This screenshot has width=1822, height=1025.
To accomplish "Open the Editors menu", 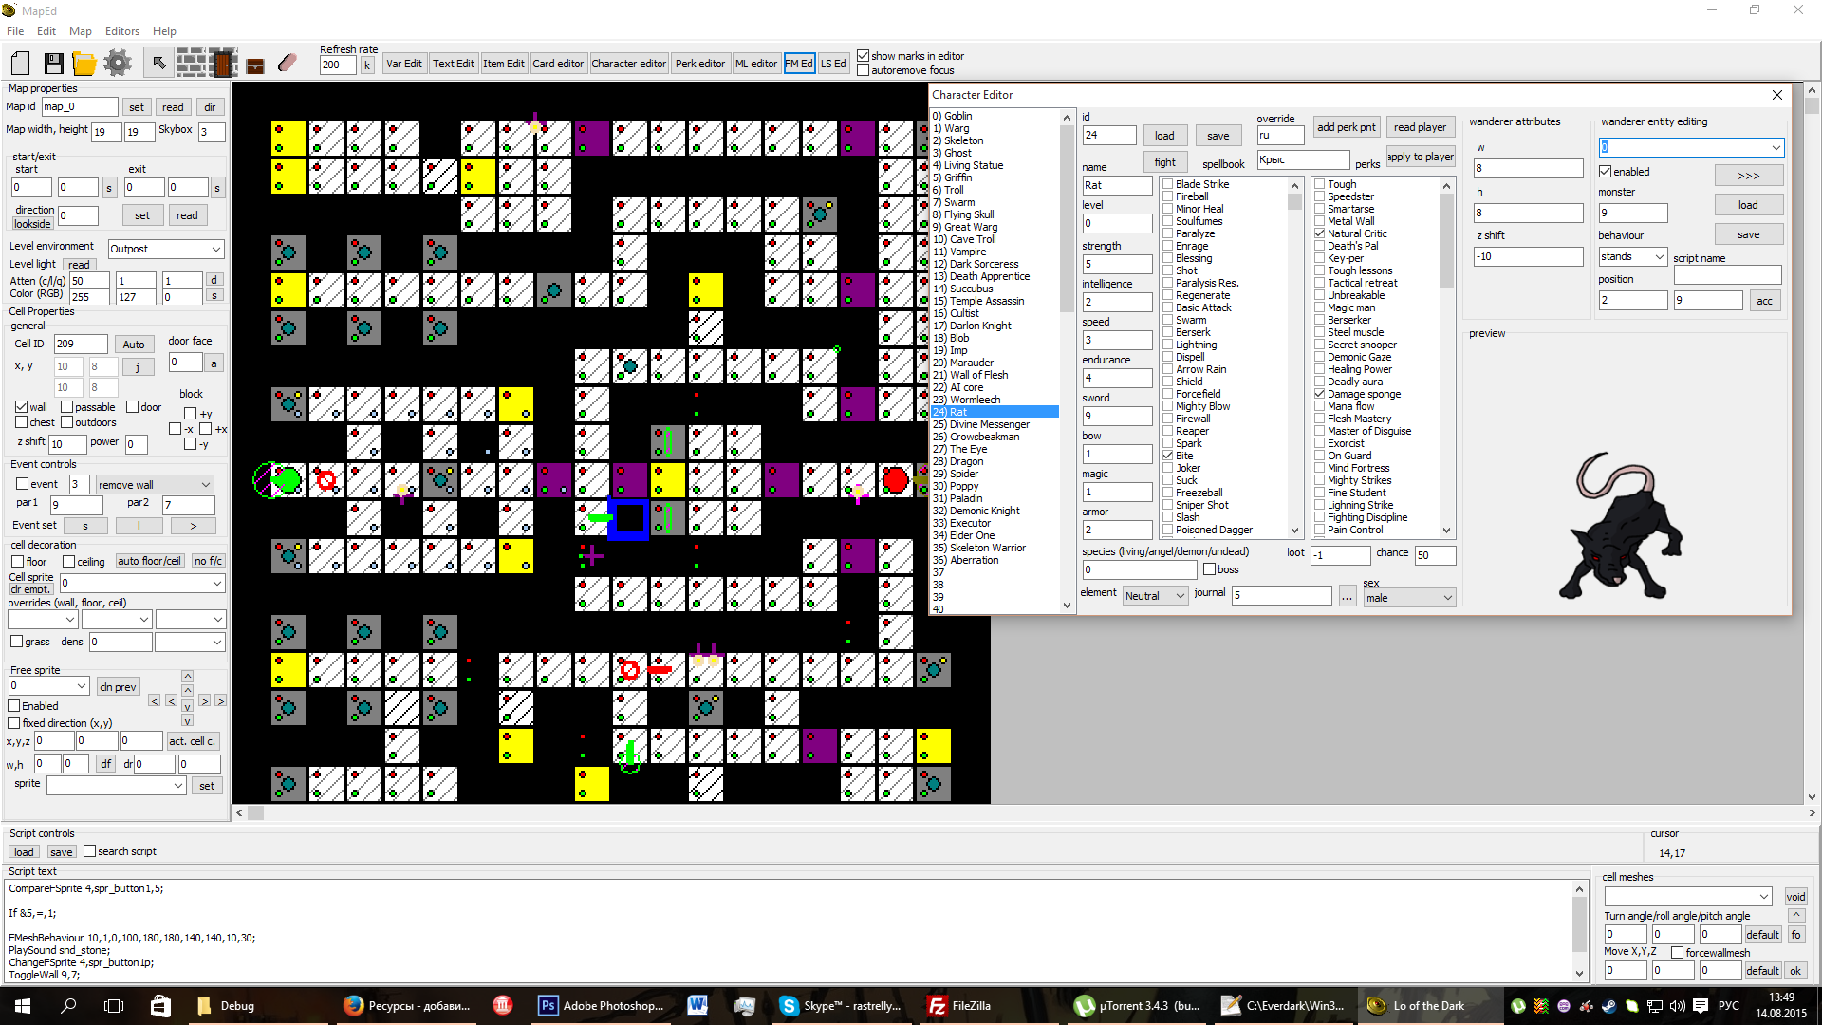I will coord(121,31).
